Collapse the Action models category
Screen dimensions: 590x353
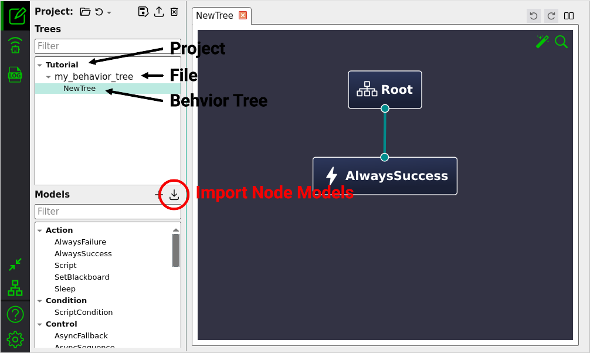39,230
